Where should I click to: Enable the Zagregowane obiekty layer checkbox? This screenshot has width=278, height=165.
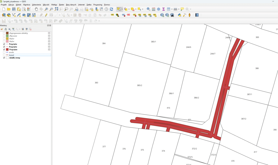[4, 33]
